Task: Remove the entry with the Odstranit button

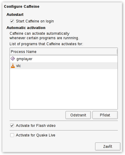Action: pos(78,115)
